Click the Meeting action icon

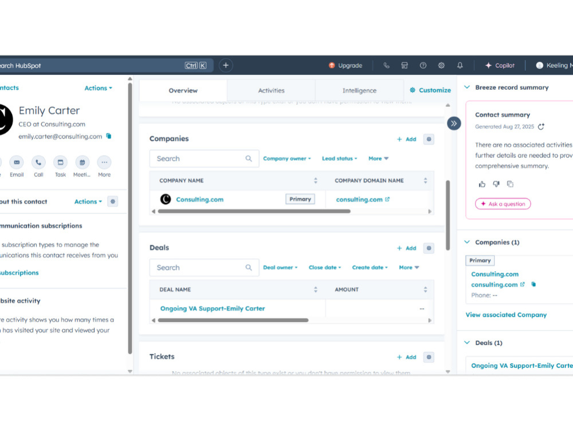(82, 162)
